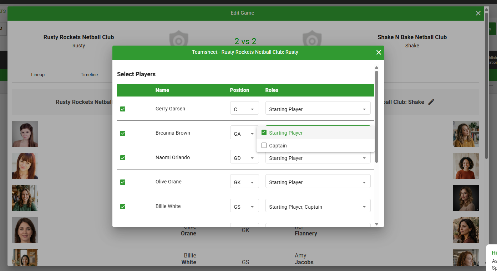Click right player photo beside Rei Flannery
This screenshot has height=271, width=497.
pyautogui.click(x=466, y=230)
